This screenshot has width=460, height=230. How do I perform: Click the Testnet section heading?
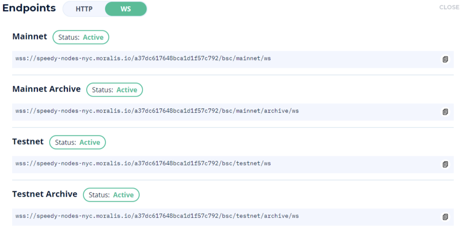[x=28, y=141]
